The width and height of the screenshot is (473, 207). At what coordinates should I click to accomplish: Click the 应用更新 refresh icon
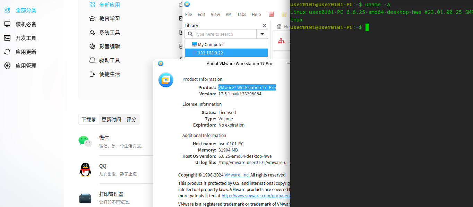click(x=7, y=52)
